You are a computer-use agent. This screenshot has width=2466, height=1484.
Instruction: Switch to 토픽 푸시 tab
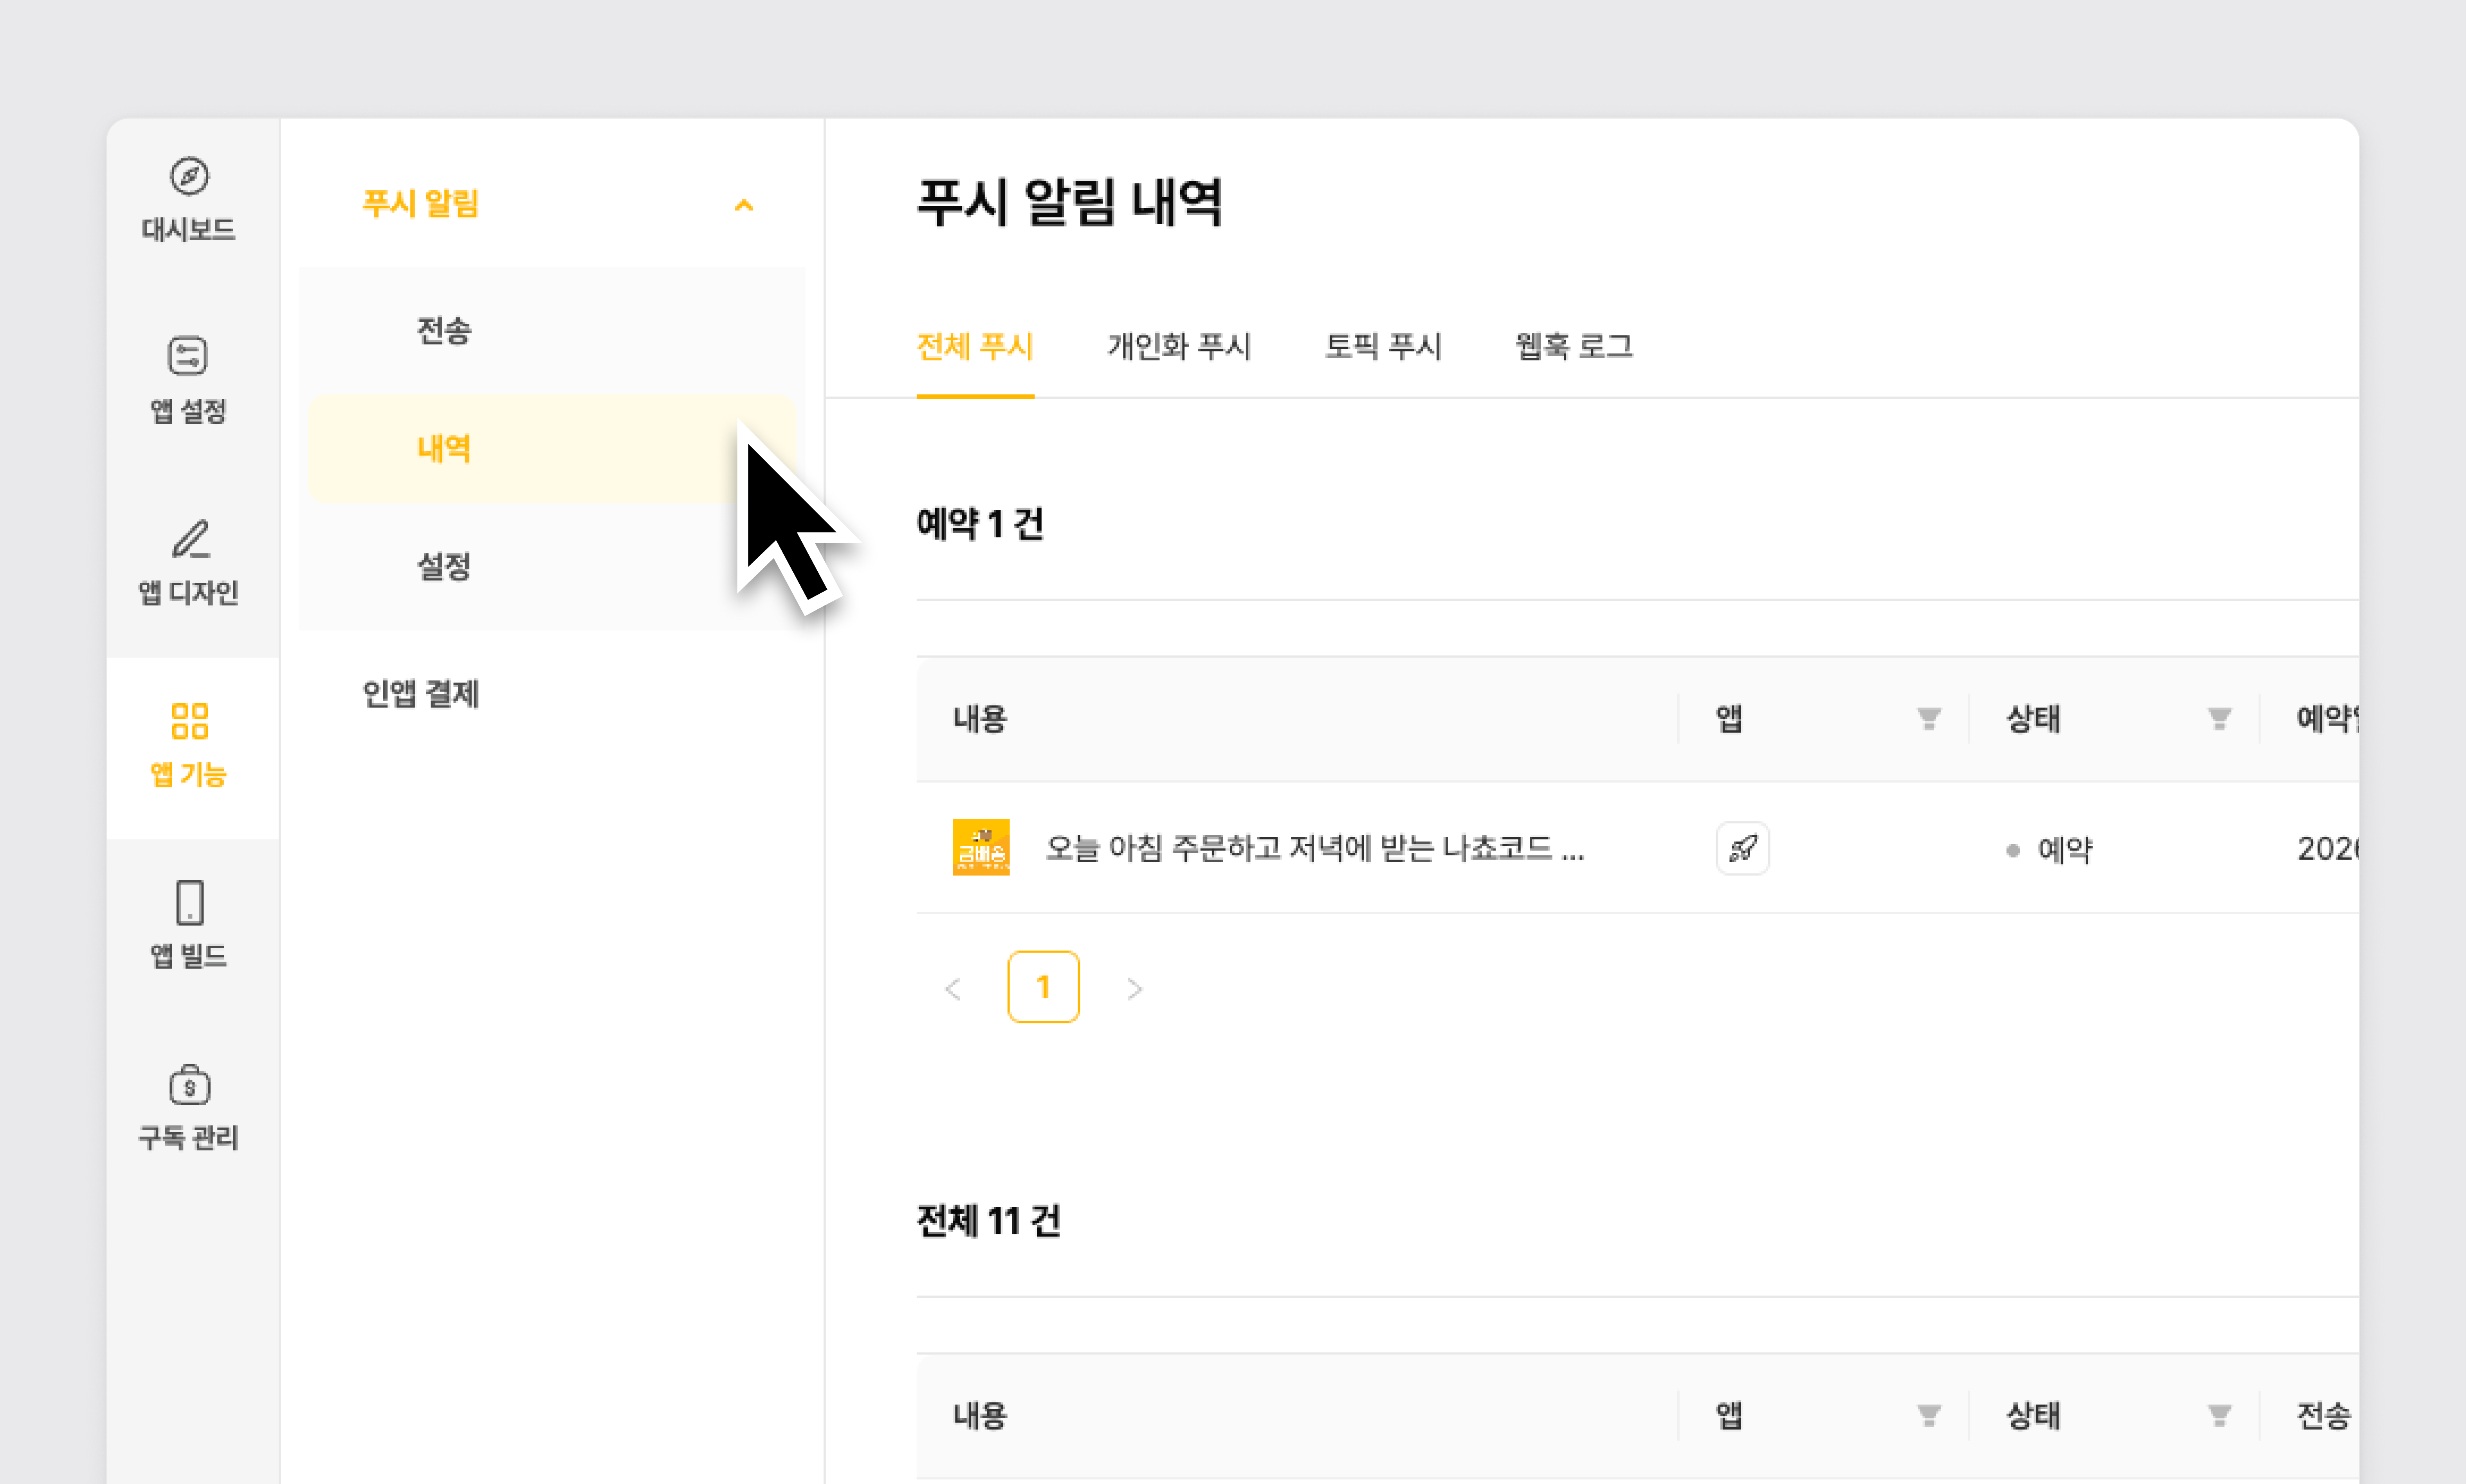pos(1382,346)
